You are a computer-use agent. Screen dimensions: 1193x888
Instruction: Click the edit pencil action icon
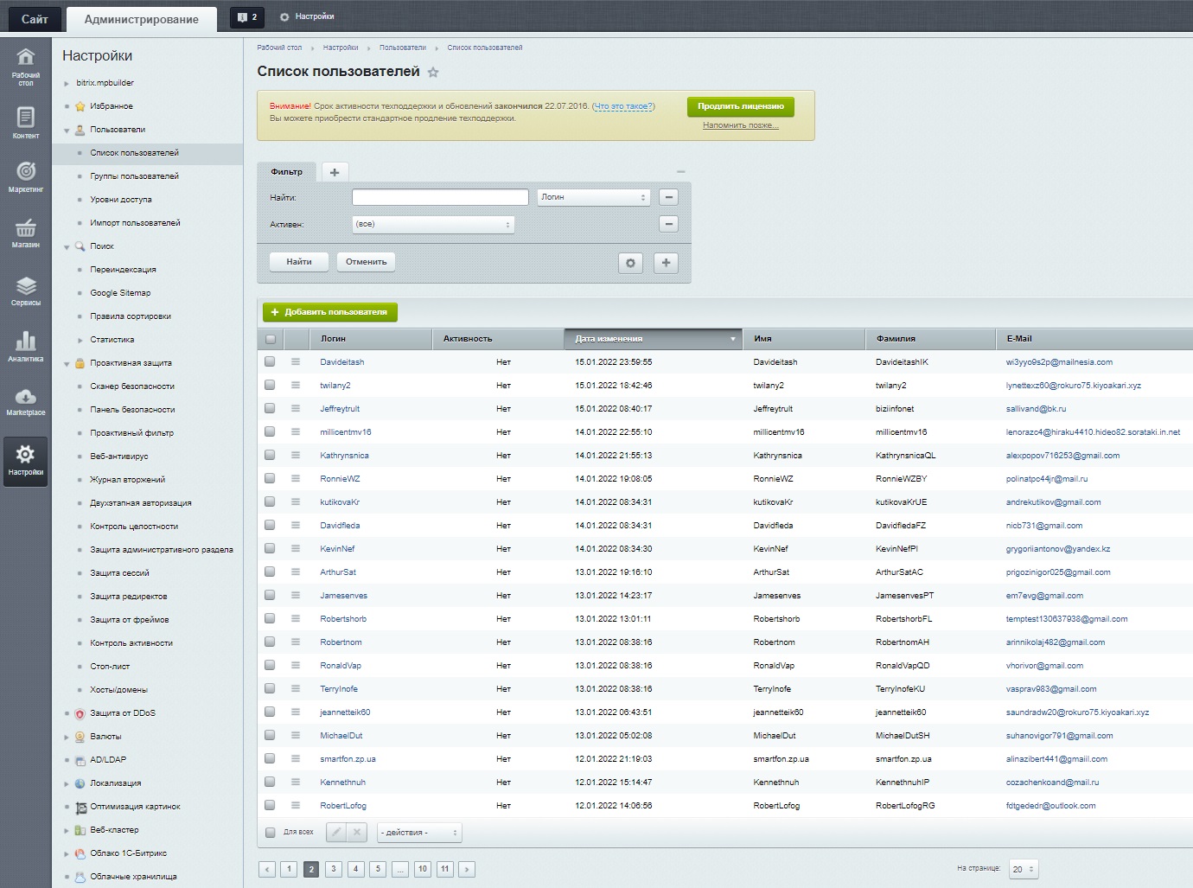336,833
